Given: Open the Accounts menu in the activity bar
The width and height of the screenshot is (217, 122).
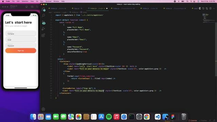Looking at the screenshot, I should [x=43, y=109].
